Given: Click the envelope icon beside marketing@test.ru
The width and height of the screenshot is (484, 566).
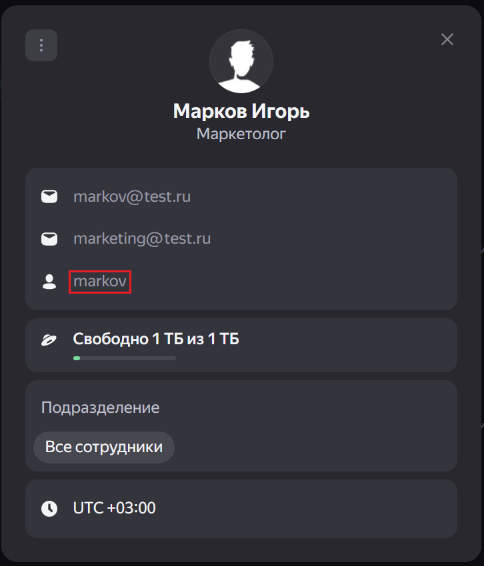Looking at the screenshot, I should pos(49,238).
